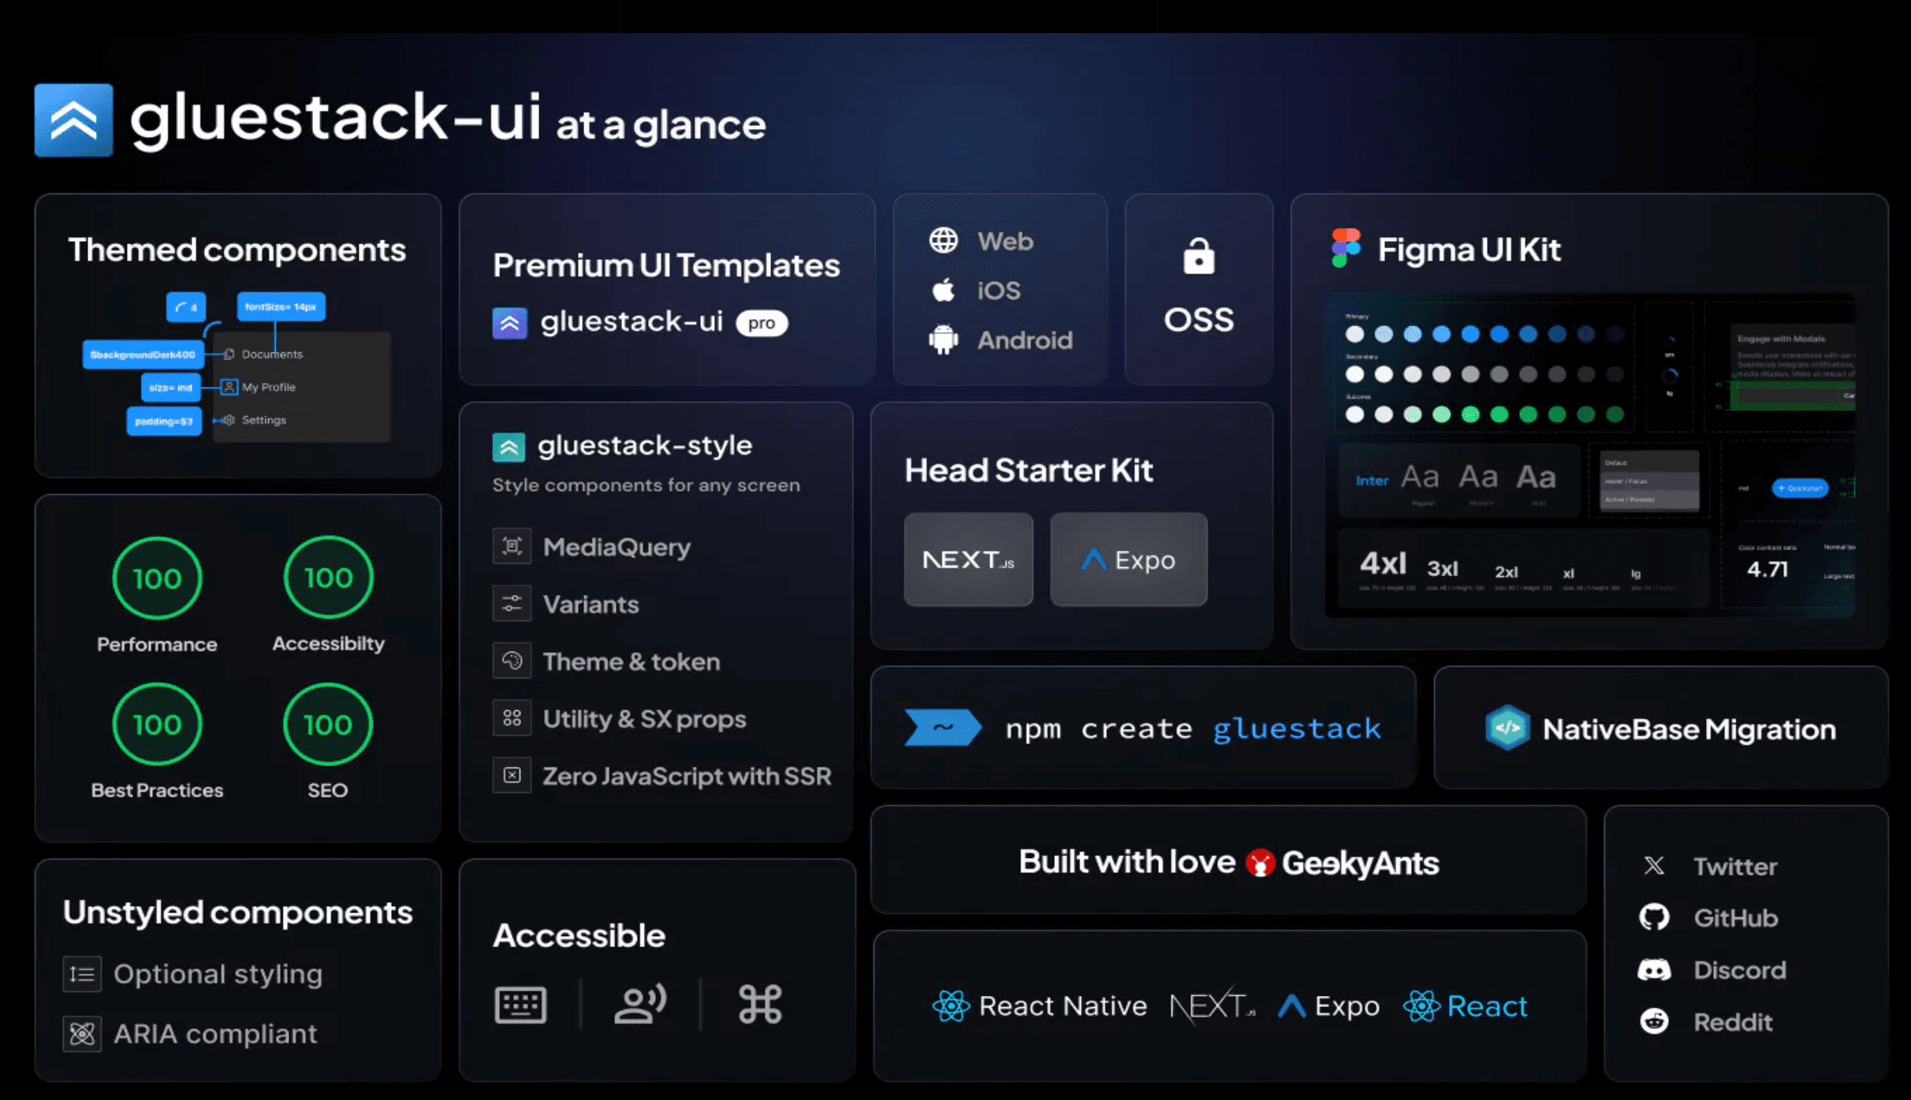Click the command key symbol icon

point(760,1005)
